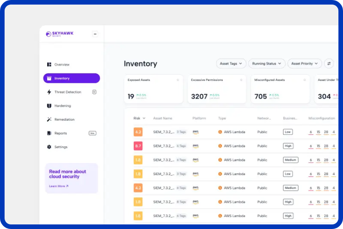Open the Exposed Assets card showing 19

(x=153, y=89)
